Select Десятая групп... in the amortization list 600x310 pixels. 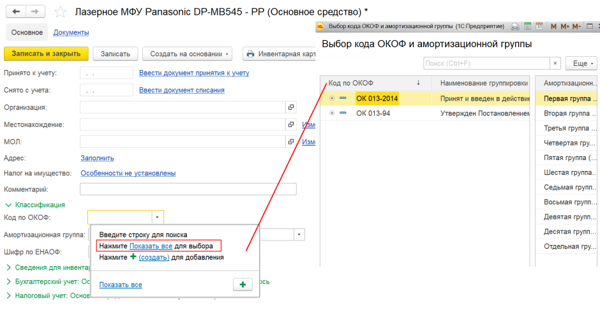pos(567,232)
